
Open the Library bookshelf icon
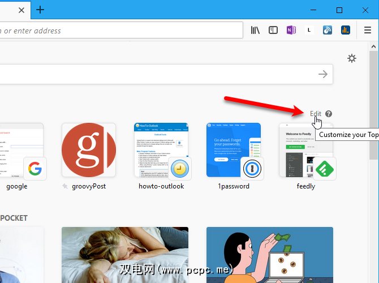(255, 30)
